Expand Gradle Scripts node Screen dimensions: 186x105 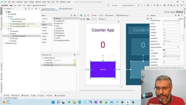coord(4,43)
